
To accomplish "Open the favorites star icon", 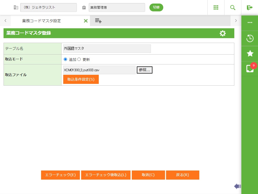I will 250,54.
